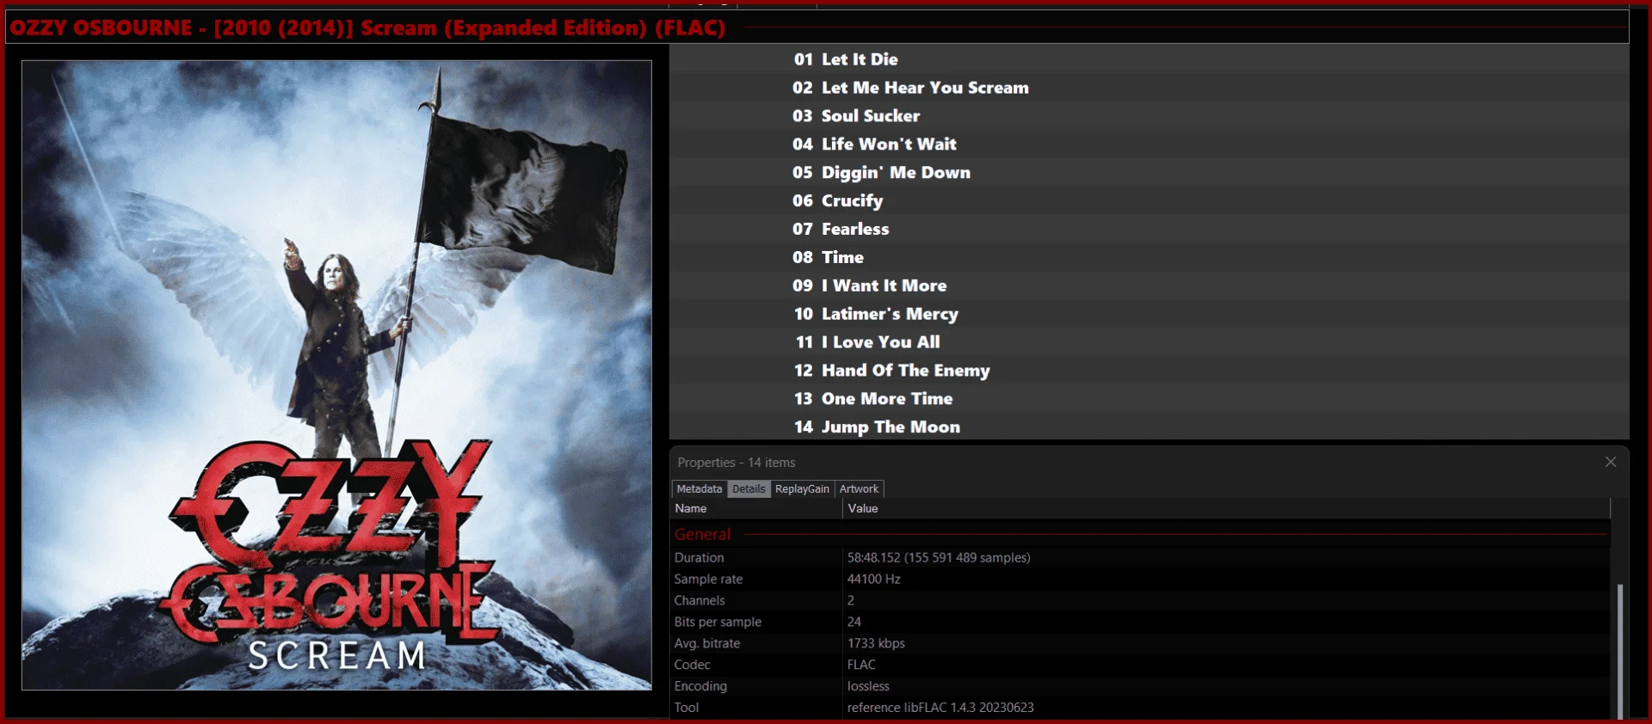
Task: Open the Artwork tab
Action: coord(859,489)
